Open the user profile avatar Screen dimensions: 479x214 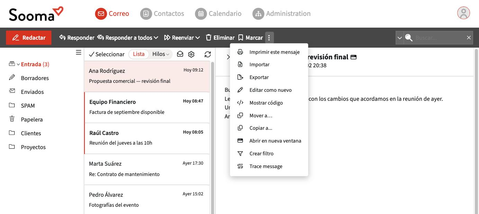(x=463, y=13)
